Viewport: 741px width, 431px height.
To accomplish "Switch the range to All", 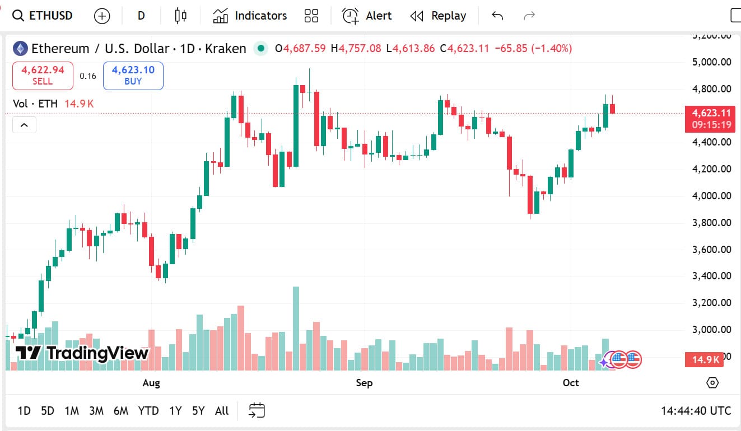I will click(x=222, y=411).
